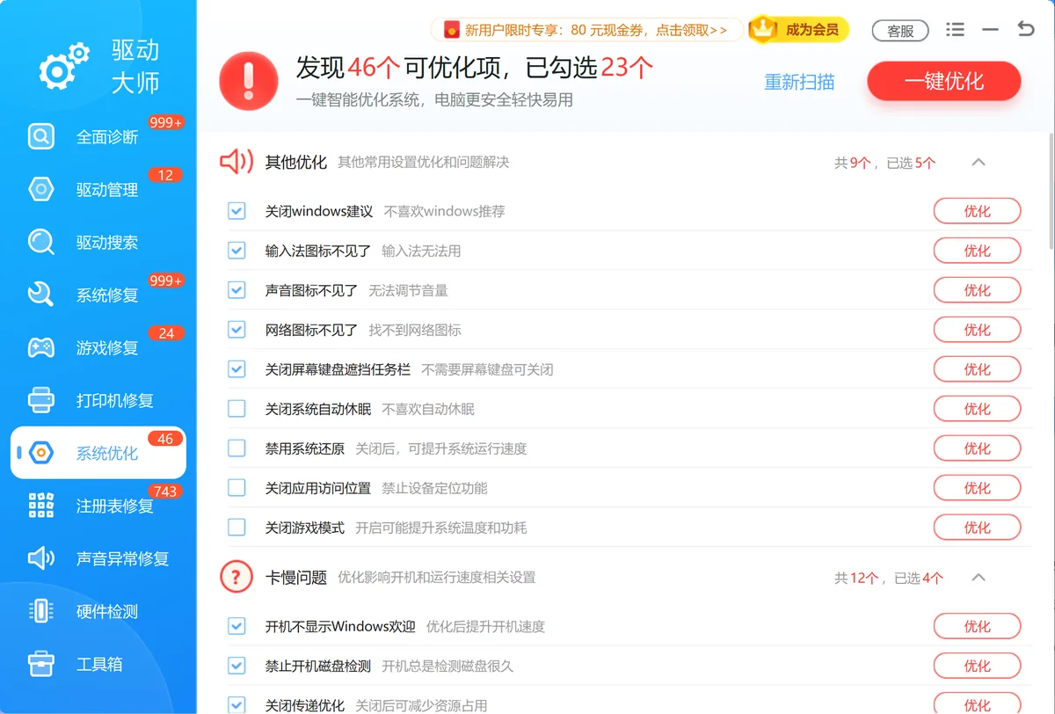Select 打印机修复 sidebar entry
This screenshot has height=714, width=1055.
pyautogui.click(x=98, y=400)
